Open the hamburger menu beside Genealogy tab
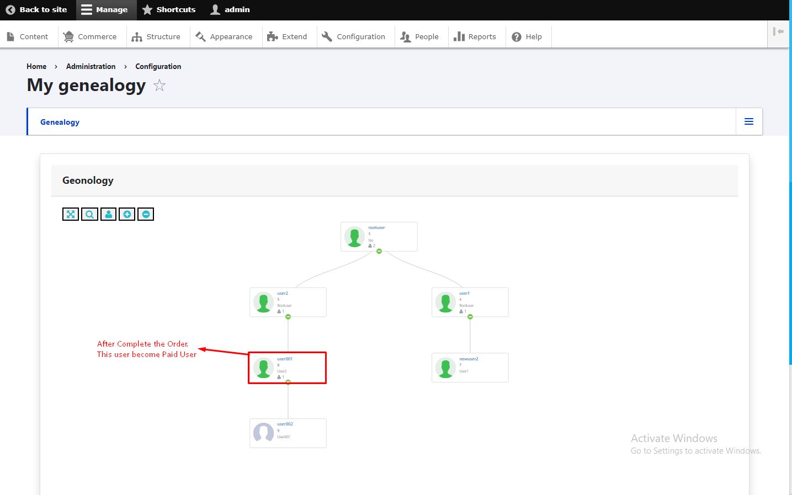Image resolution: width=792 pixels, height=495 pixels. click(x=749, y=121)
